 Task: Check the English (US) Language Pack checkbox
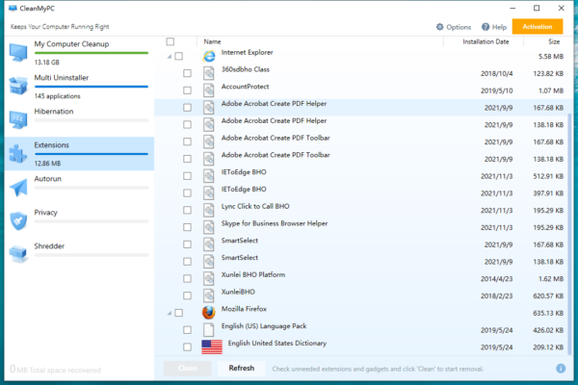[x=187, y=330]
